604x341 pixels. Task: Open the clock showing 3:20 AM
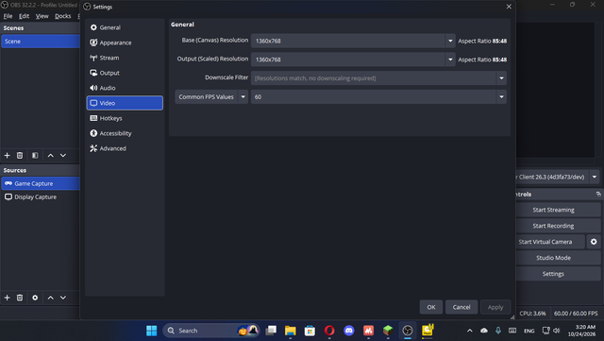(581, 331)
